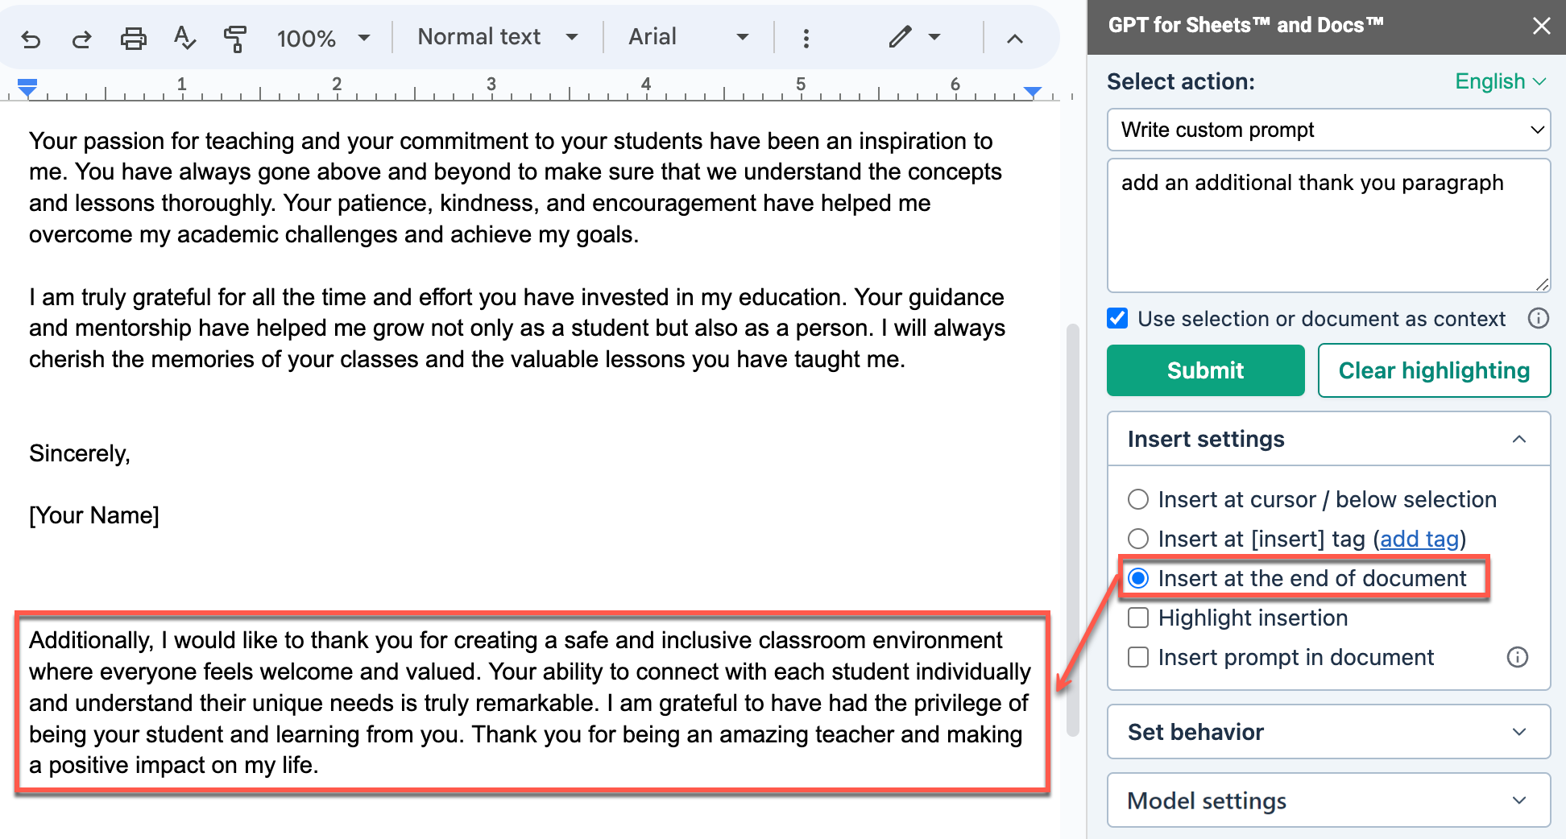Image resolution: width=1566 pixels, height=839 pixels.
Task: Hide menus with the up chevron icon
Action: (1015, 38)
